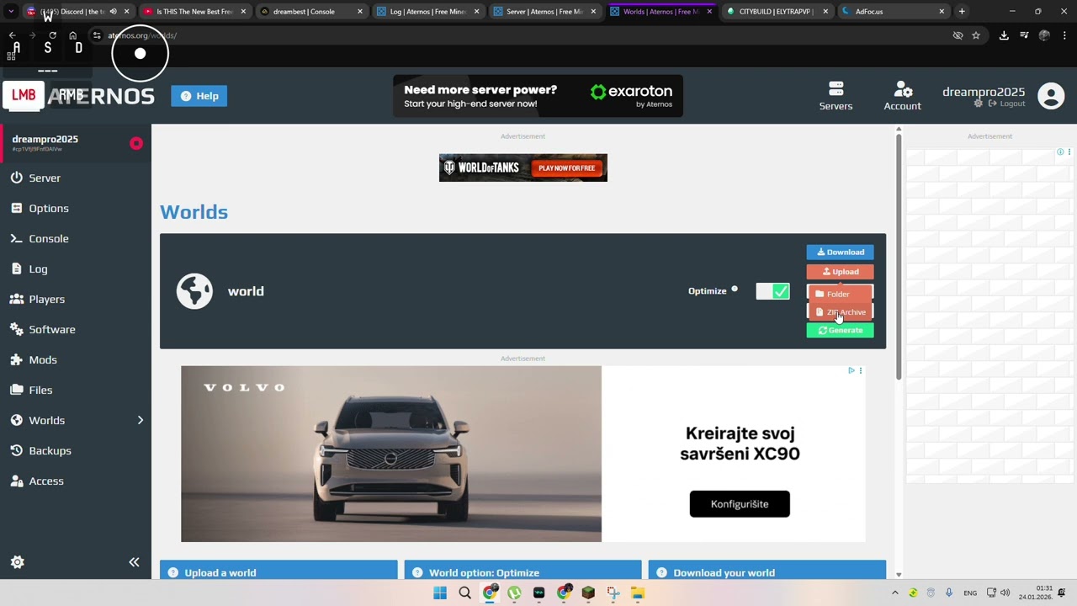1077x606 pixels.
Task: Open the Servers header icon
Action: click(x=836, y=96)
